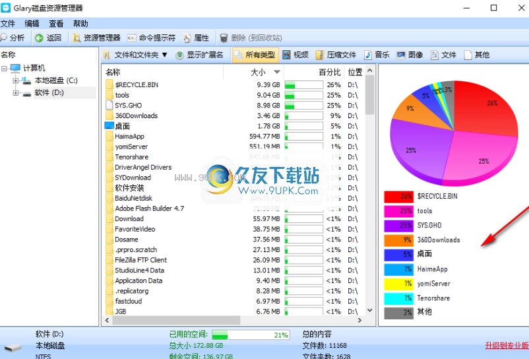This screenshot has width=529, height=359.
Task: Select the fastcloud folder row
Action: [x=233, y=302]
